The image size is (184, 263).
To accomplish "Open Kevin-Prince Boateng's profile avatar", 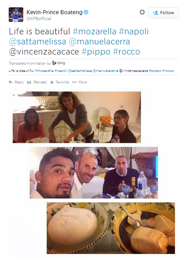I will click(16, 15).
